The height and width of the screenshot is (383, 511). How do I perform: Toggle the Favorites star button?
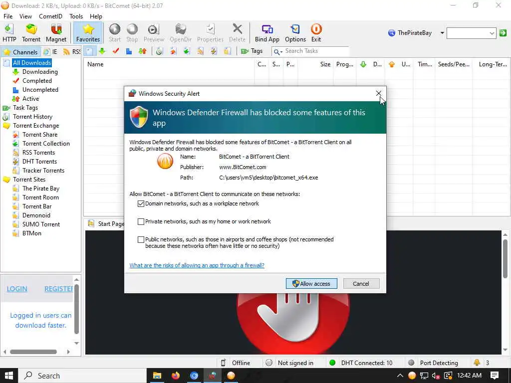point(88,32)
